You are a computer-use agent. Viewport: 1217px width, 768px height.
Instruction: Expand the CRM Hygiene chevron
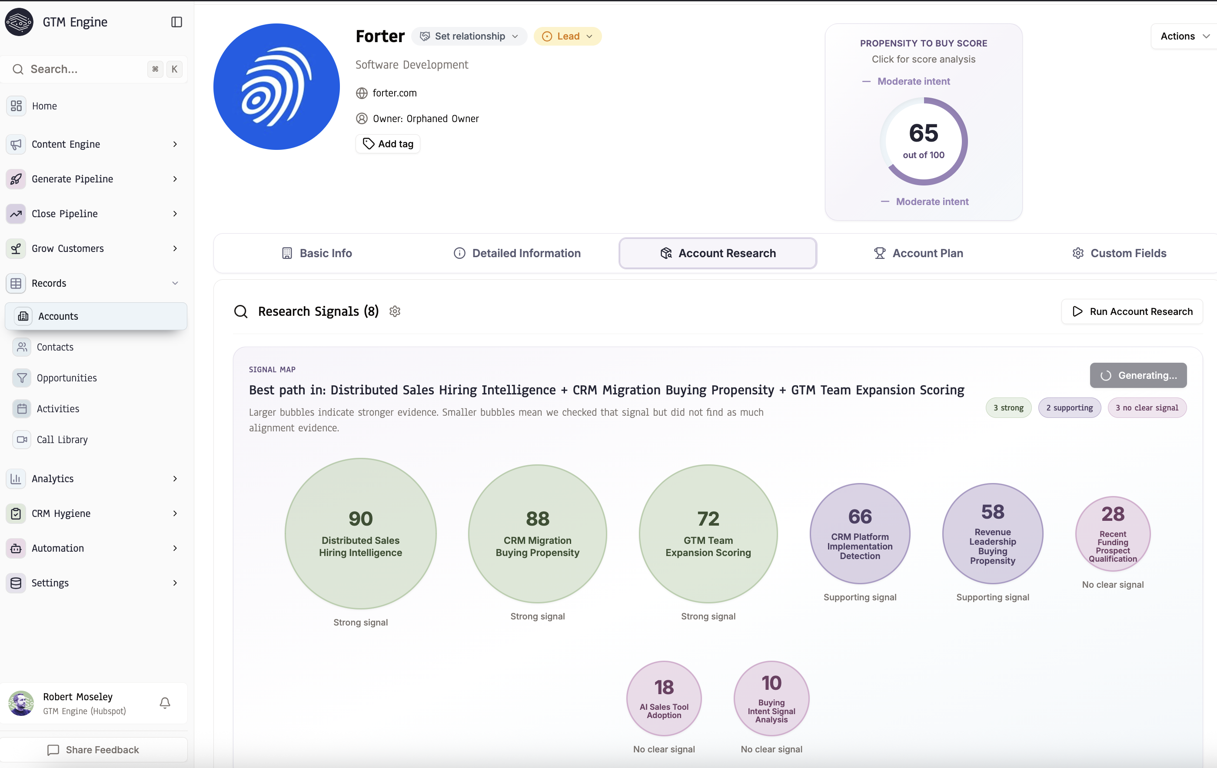(175, 513)
